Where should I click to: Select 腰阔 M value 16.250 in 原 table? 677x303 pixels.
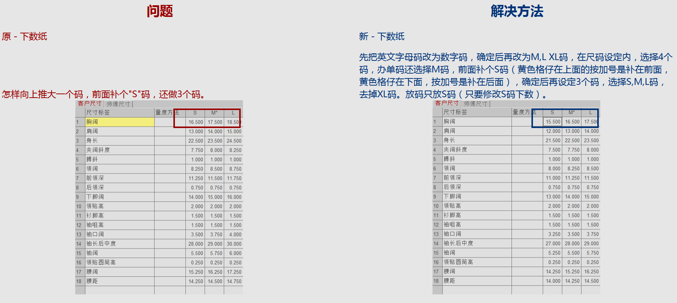(214, 272)
